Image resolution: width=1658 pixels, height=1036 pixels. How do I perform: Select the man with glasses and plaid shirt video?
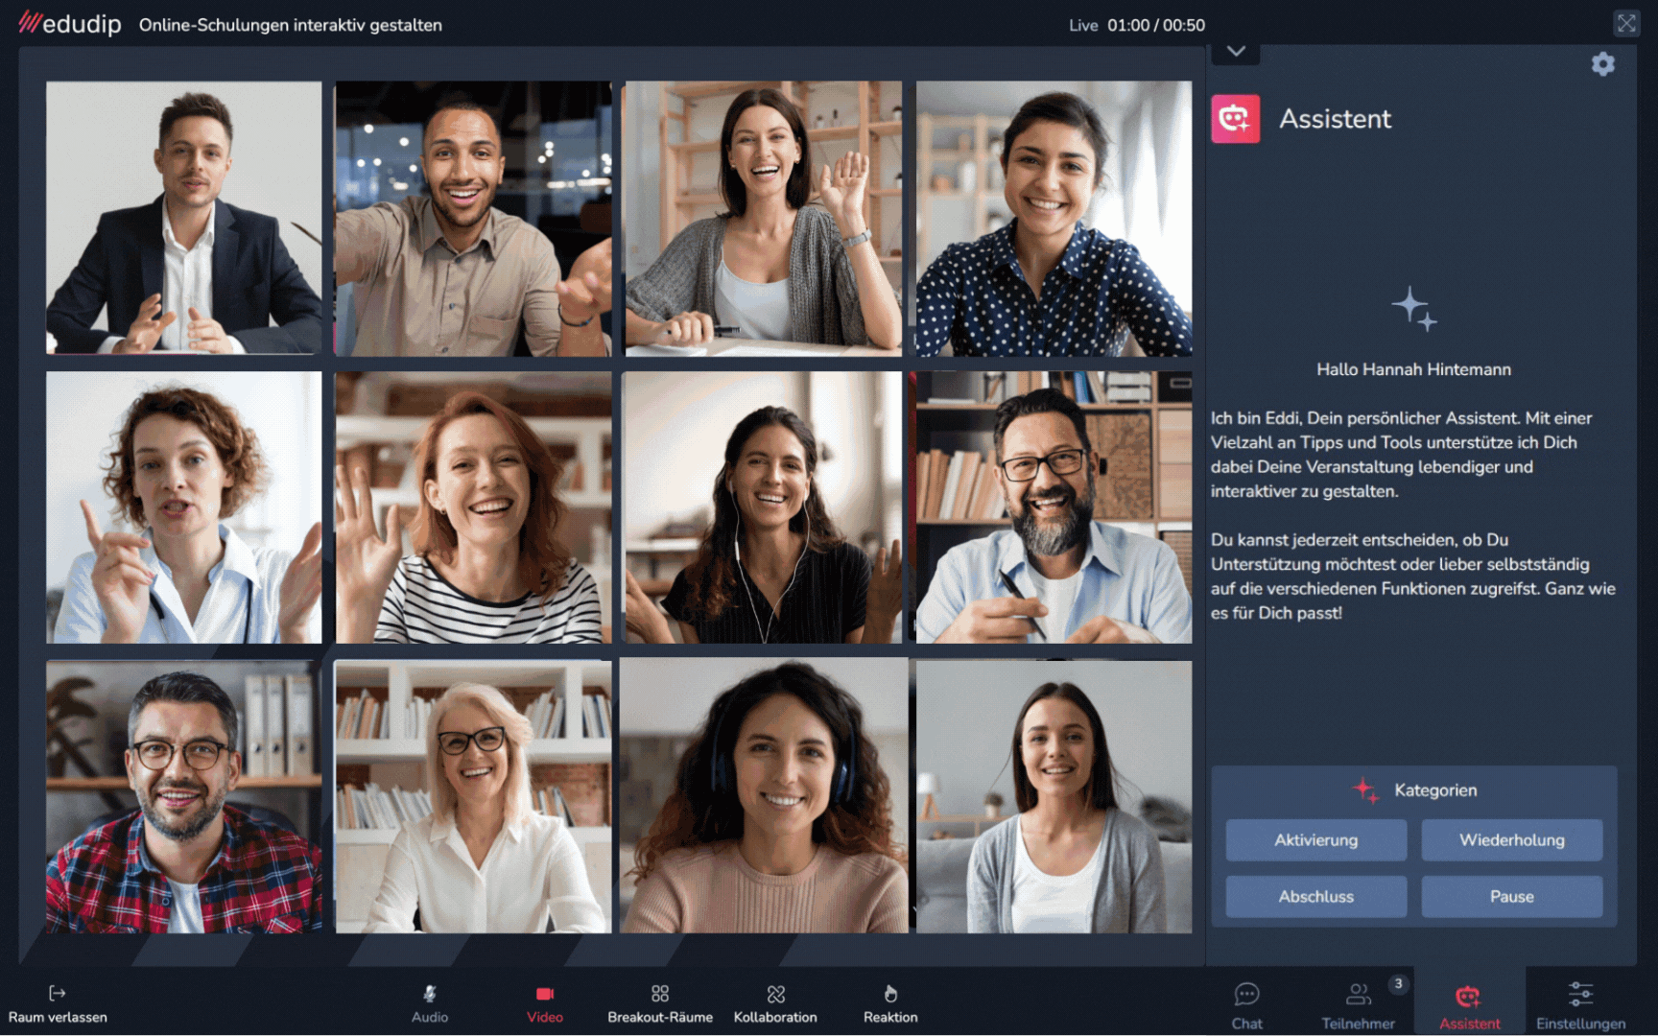click(x=184, y=796)
